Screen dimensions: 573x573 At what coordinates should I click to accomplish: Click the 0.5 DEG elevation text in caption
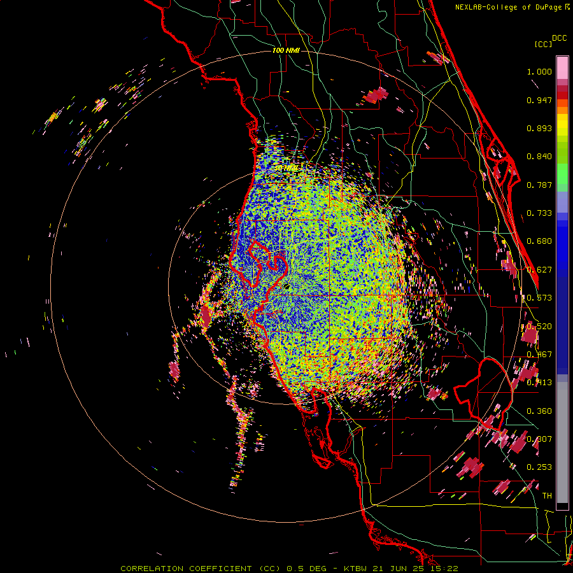pos(307,569)
